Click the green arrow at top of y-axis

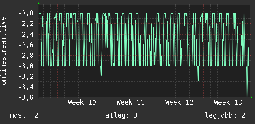tap(39, 3)
